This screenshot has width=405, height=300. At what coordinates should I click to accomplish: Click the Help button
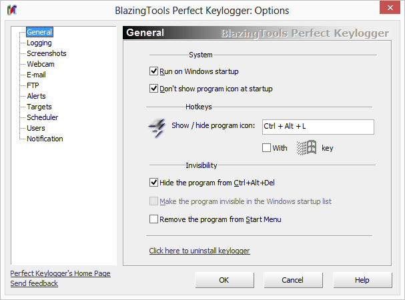[362, 280]
